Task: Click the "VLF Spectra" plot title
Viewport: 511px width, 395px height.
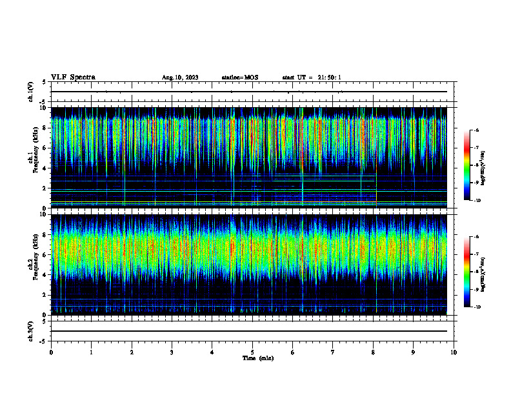Action: (x=73, y=77)
